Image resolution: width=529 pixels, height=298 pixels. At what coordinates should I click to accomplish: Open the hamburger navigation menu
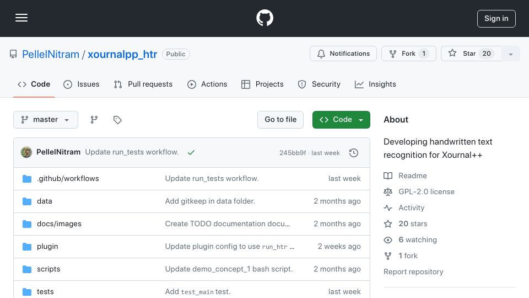(x=21, y=18)
